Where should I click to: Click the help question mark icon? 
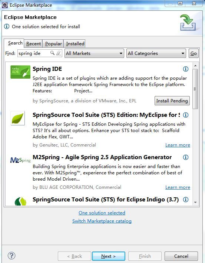point(11,256)
